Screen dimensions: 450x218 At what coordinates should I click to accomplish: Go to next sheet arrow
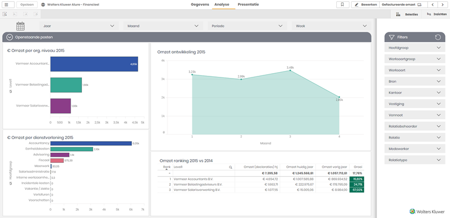pyautogui.click(x=442, y=5)
